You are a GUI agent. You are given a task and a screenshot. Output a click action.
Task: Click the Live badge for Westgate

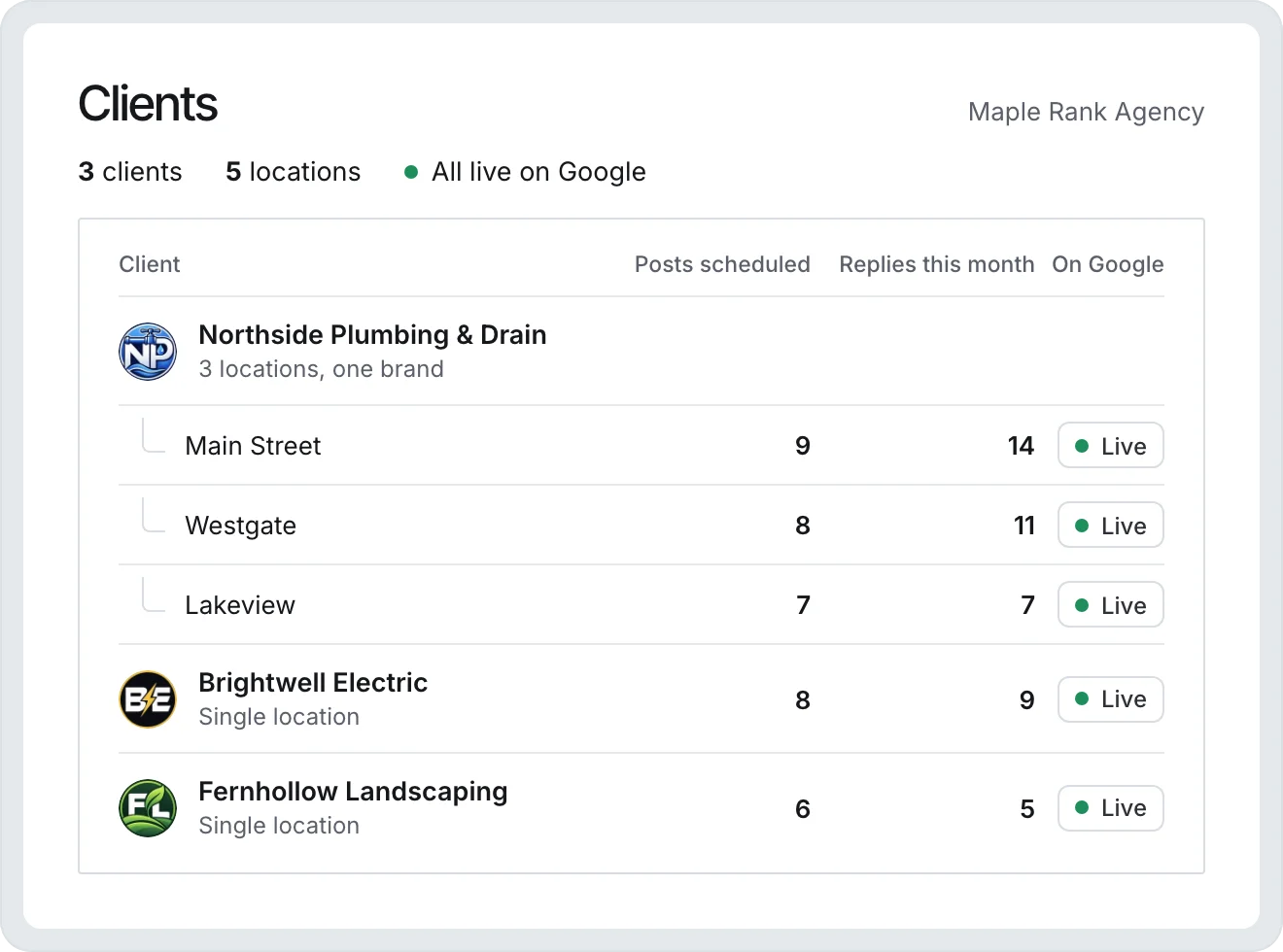coord(1111,526)
